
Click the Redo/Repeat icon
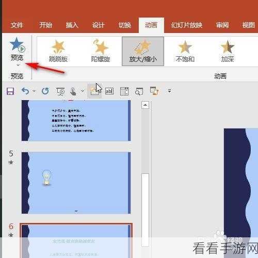[x=45, y=91]
